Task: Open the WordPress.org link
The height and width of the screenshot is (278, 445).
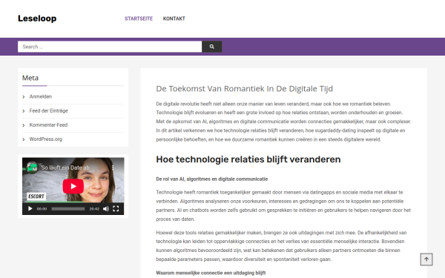Action: pyautogui.click(x=46, y=139)
